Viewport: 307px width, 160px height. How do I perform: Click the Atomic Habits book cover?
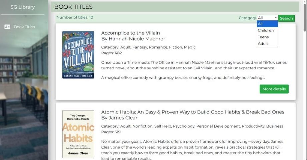78,134
